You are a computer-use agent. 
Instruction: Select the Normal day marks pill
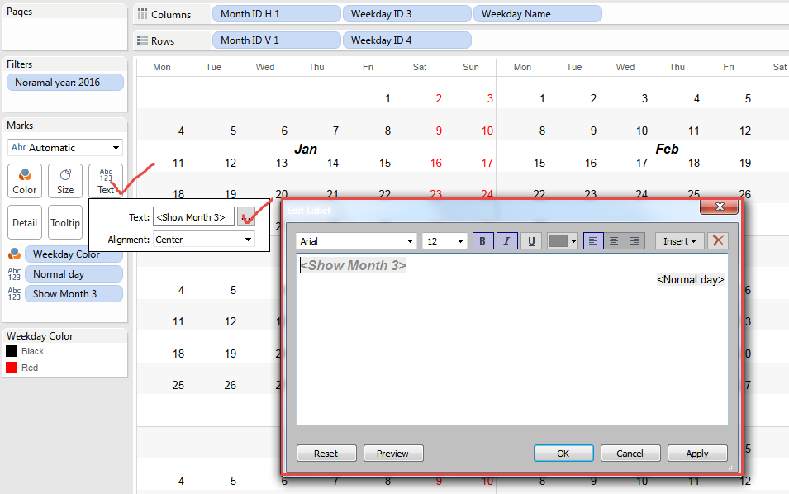click(x=74, y=274)
